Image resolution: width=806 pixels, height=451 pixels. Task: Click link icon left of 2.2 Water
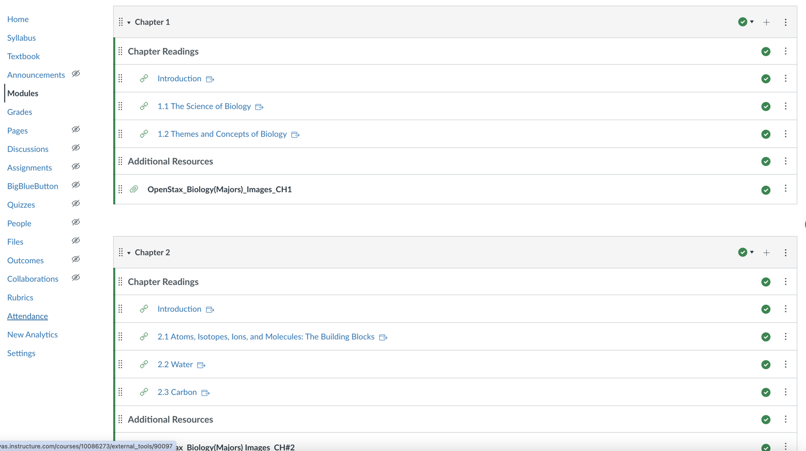144,364
